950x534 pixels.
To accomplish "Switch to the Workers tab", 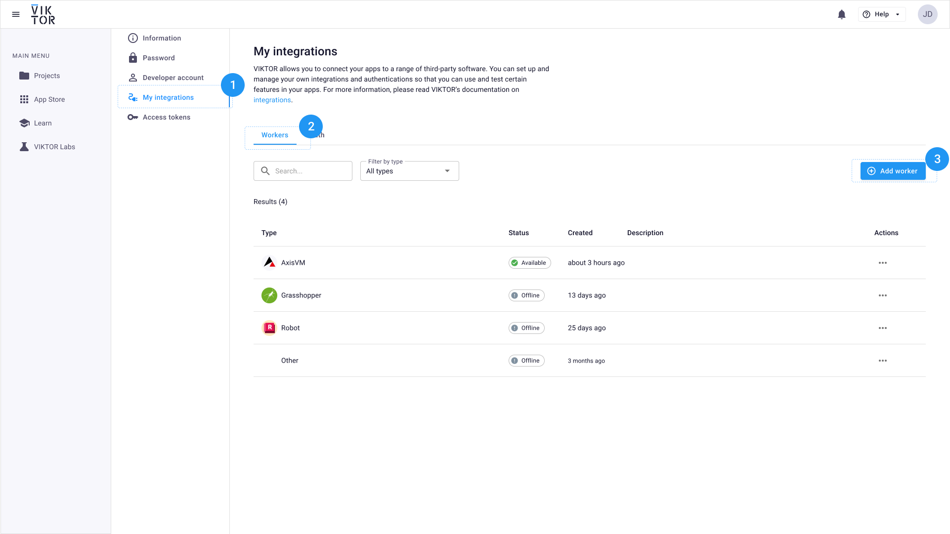I will click(275, 135).
